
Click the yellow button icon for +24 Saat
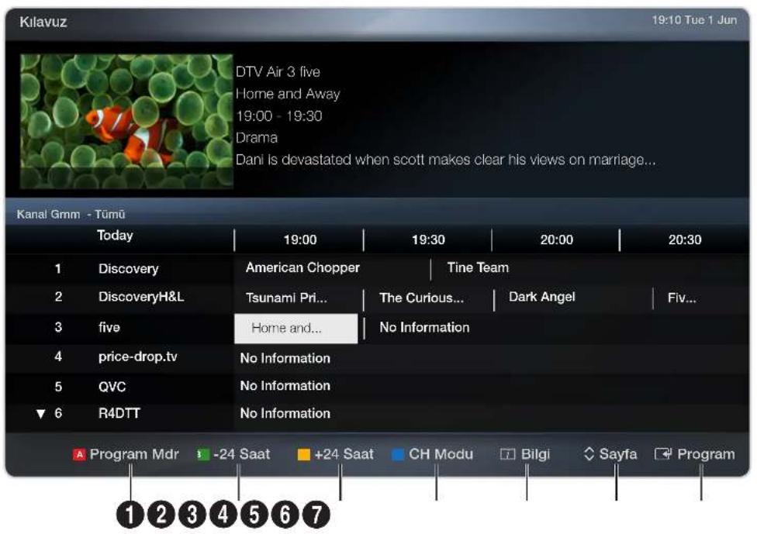click(304, 454)
